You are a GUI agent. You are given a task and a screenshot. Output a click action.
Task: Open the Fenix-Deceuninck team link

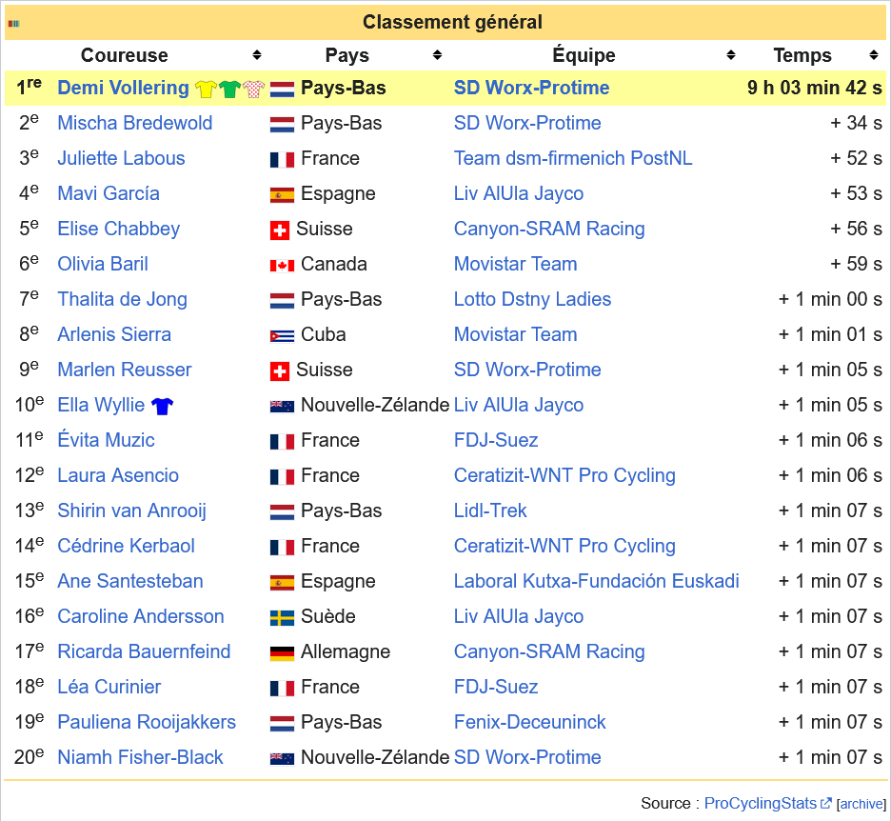[x=529, y=722]
